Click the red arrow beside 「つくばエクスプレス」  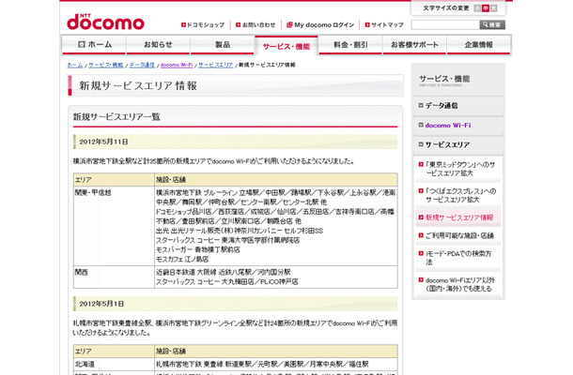pyautogui.click(x=421, y=191)
